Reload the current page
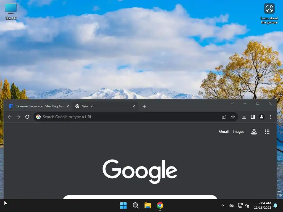Viewport: 283px width, 212px height. click(x=27, y=117)
